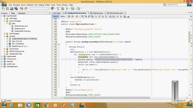Open the Debug Project dropdown arrow
The width and height of the screenshot is (193, 108).
coord(75,9)
